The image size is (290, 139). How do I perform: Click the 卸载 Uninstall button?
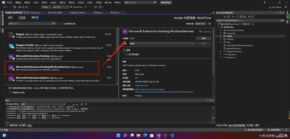click(203, 38)
